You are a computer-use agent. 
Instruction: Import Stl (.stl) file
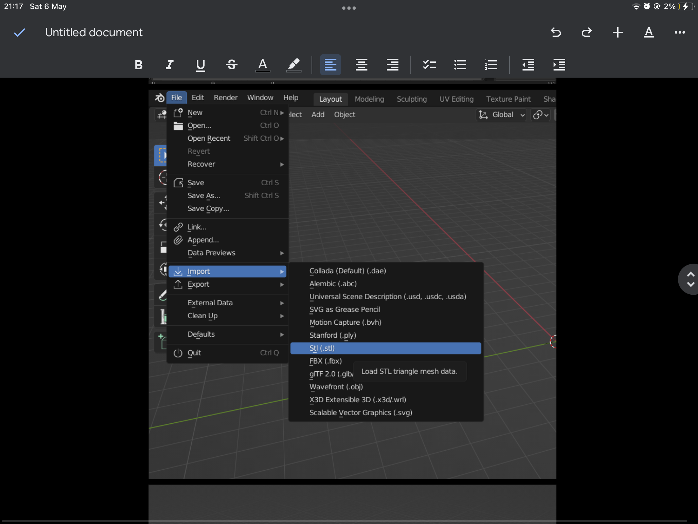[386, 348]
